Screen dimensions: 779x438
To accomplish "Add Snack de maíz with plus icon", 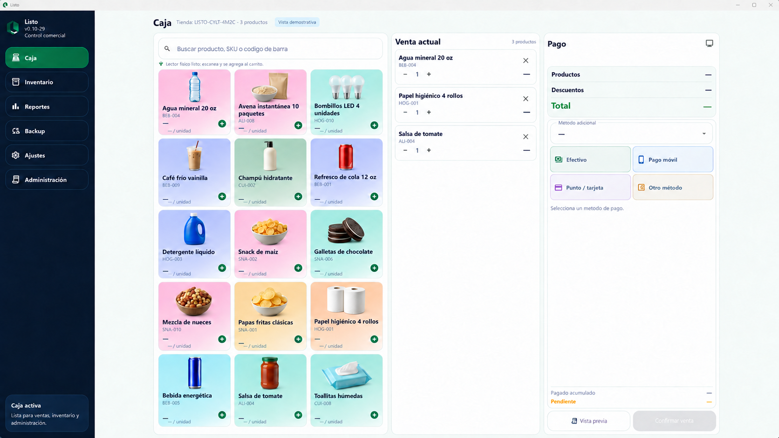I will [x=298, y=268].
